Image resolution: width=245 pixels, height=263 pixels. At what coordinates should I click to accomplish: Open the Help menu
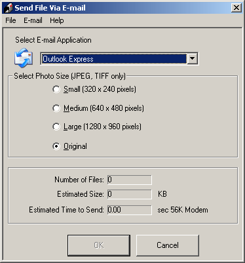tap(57, 20)
